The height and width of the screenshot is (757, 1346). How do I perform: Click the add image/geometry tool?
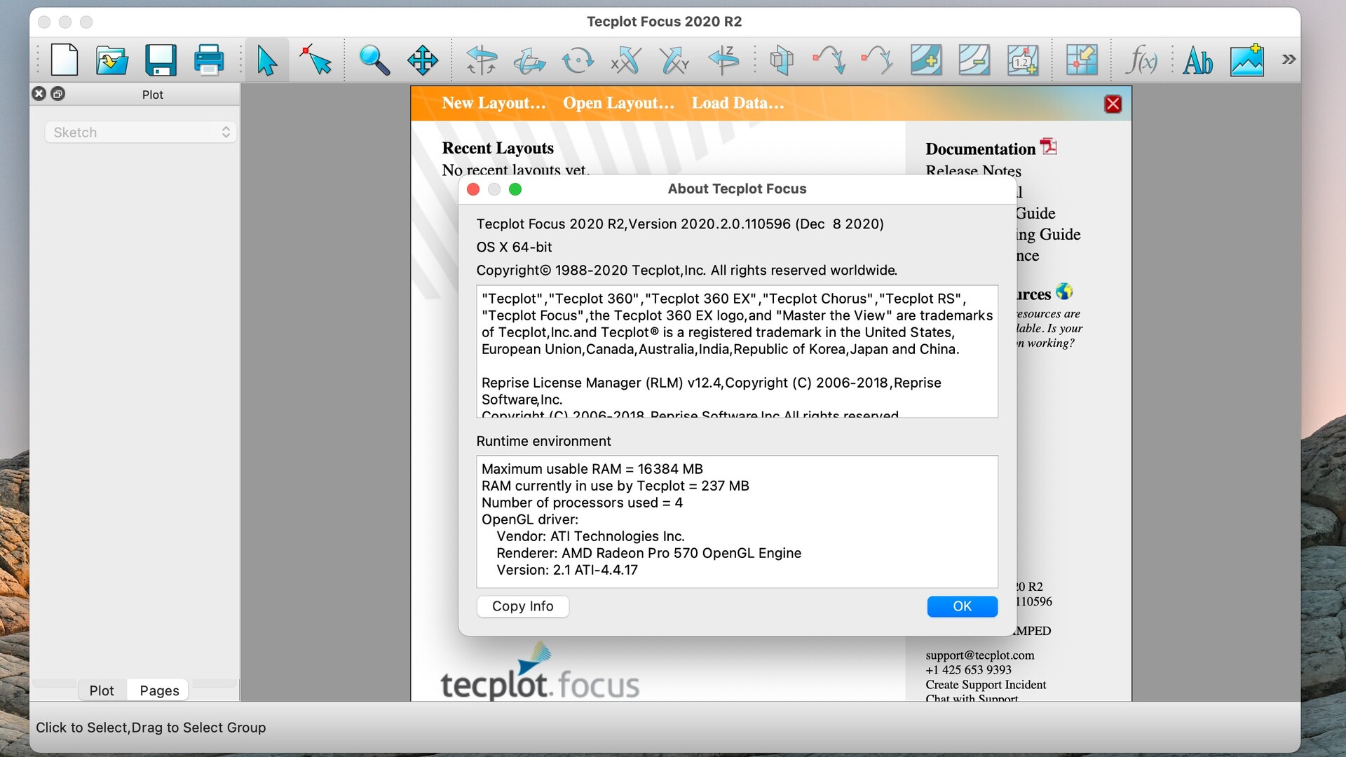pos(1247,60)
